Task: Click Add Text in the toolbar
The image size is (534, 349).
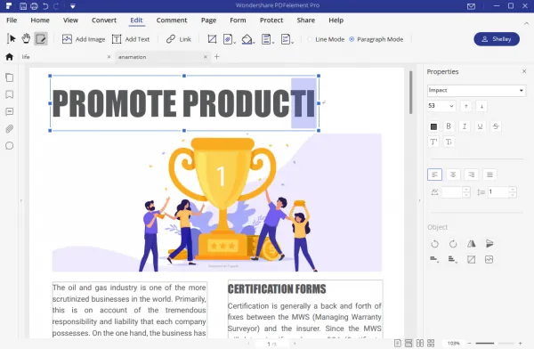Action: coord(131,39)
